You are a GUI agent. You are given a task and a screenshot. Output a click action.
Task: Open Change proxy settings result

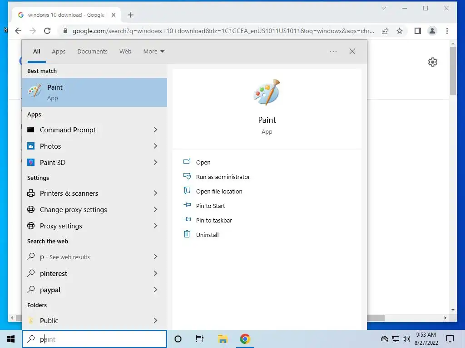pyautogui.click(x=94, y=209)
